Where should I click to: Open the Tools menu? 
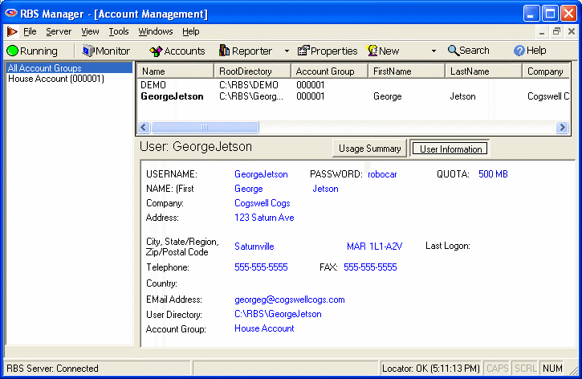coord(118,31)
